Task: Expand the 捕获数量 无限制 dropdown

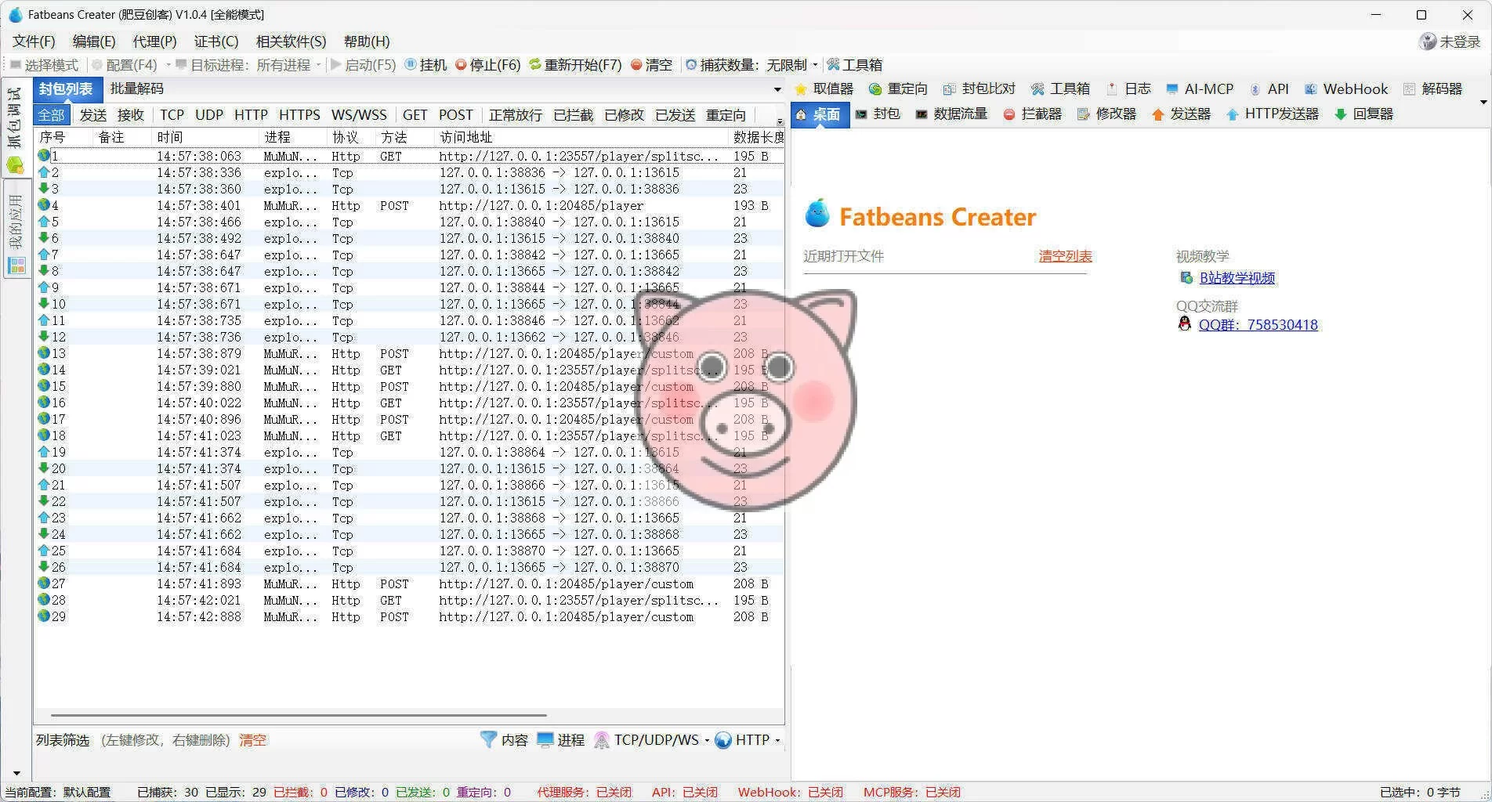Action: tap(815, 65)
